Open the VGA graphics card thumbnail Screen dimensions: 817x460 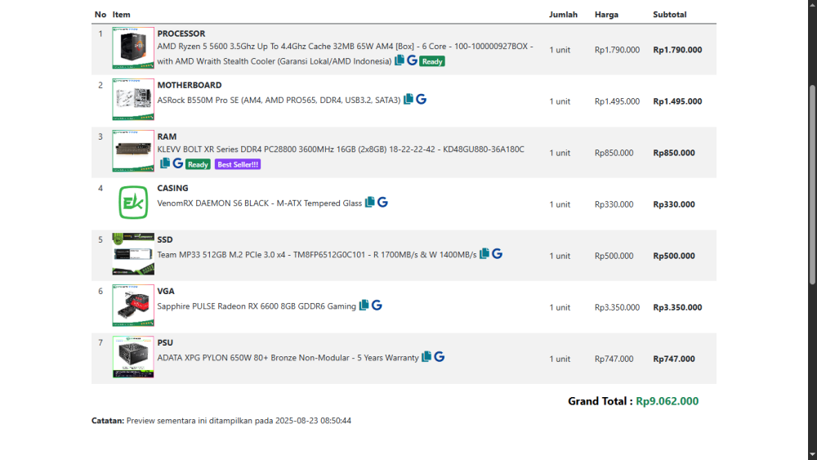click(133, 306)
